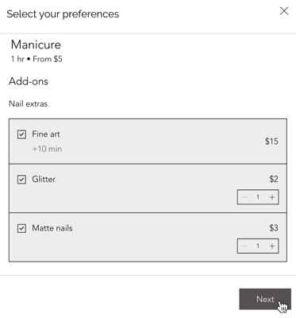Deselect the Matte nails checkbox
Image resolution: width=296 pixels, height=318 pixels.
21,228
